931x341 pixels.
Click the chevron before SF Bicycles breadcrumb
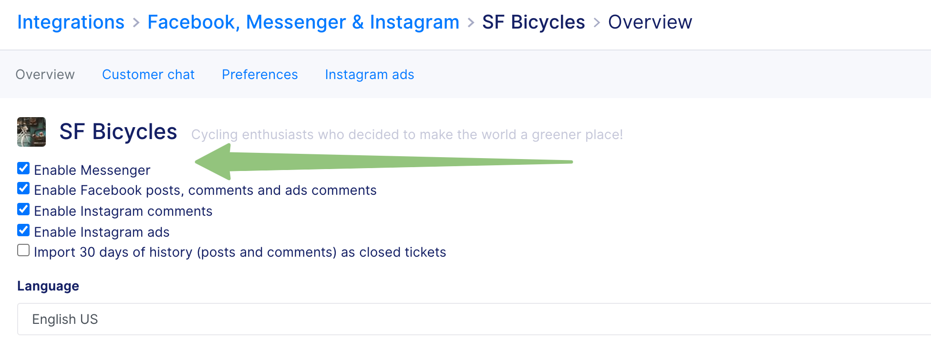point(471,22)
